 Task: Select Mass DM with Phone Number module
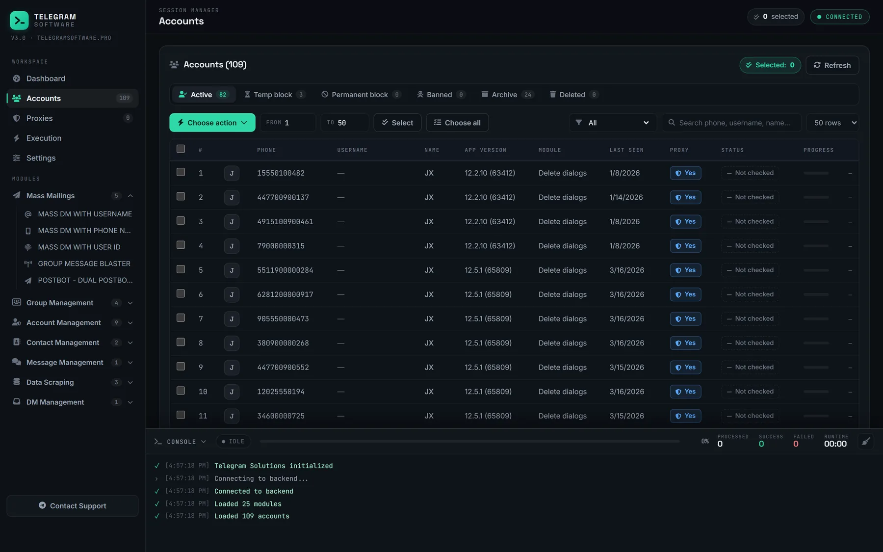[79, 231]
